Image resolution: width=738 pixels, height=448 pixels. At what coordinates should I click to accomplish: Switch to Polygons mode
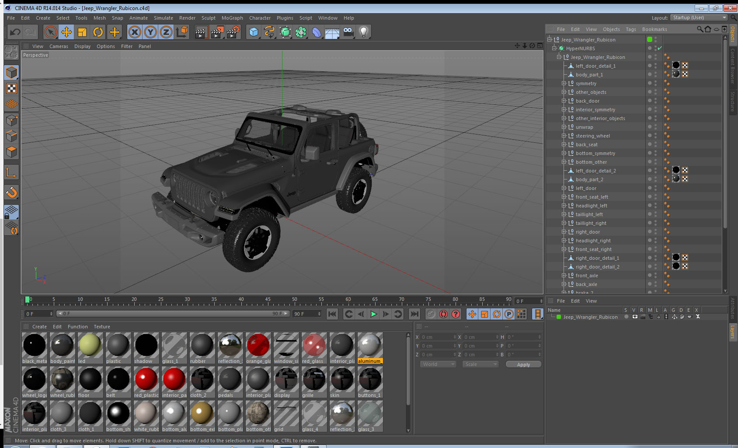pos(11,152)
